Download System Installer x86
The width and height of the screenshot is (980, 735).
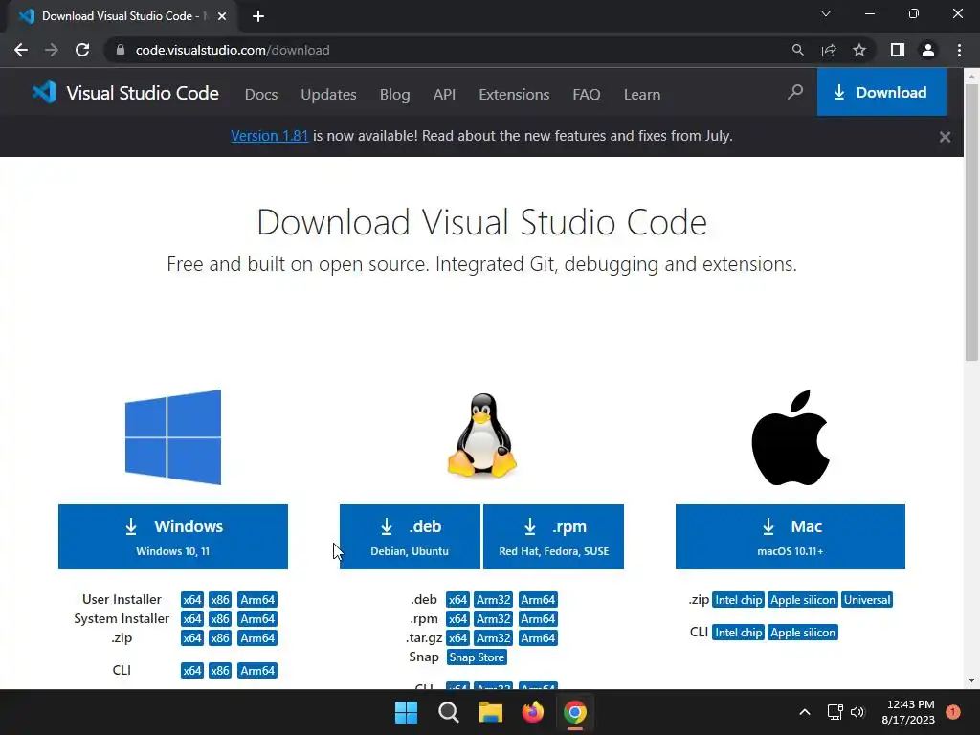[x=220, y=619]
